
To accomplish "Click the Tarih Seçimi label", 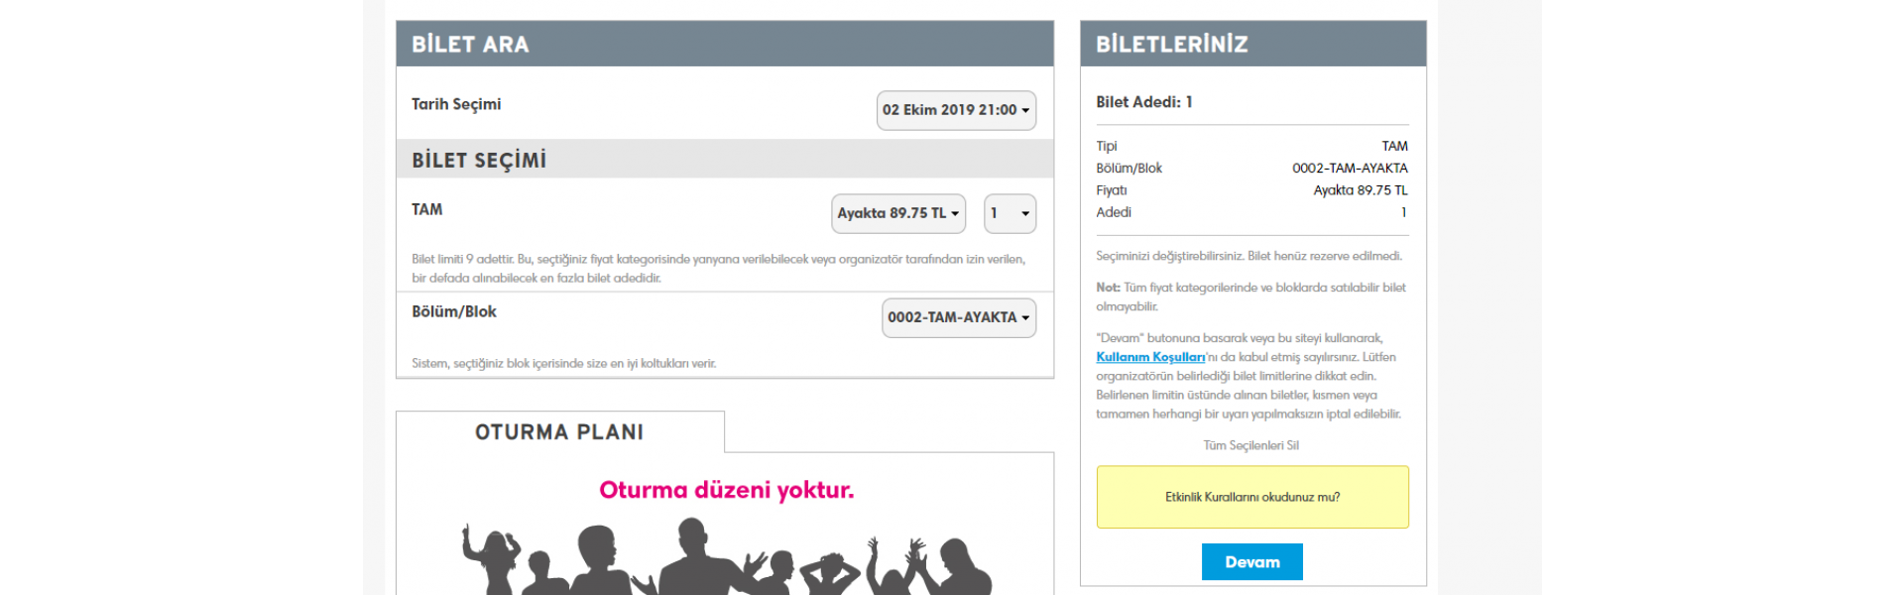I will 456,104.
